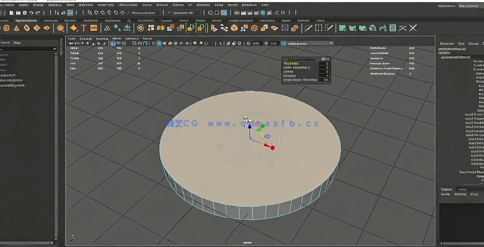Open the workspace dropdown at top right
This screenshot has height=247, width=484.
(x=468, y=6)
